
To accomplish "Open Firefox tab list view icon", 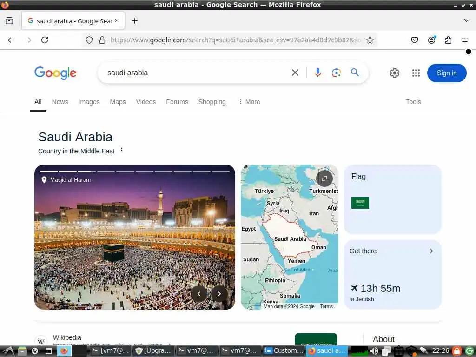I will coord(9,20).
